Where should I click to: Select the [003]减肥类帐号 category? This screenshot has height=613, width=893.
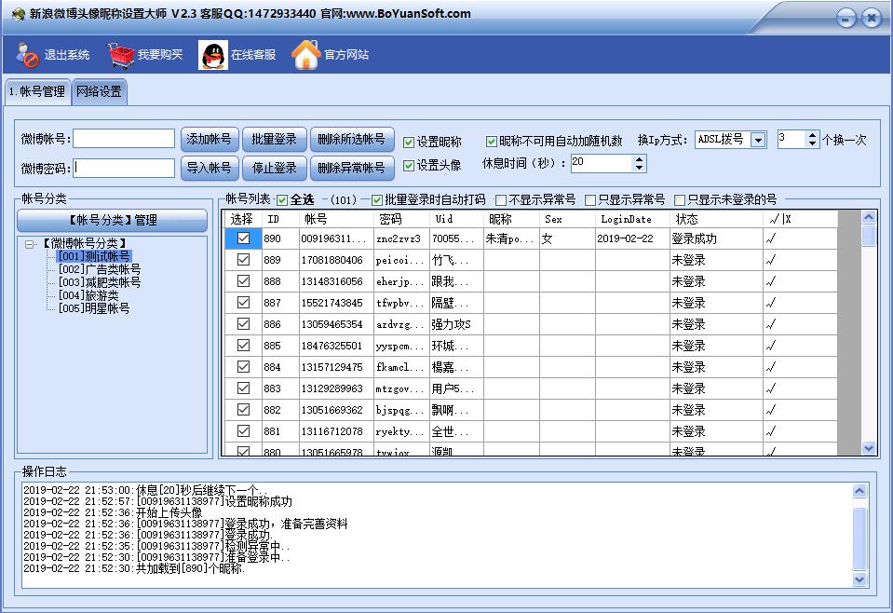[x=99, y=282]
